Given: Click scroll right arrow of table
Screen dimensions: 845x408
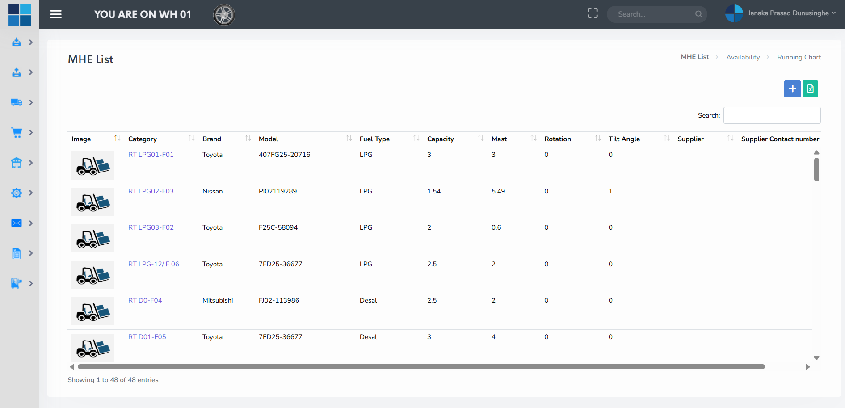Looking at the screenshot, I should [x=807, y=367].
